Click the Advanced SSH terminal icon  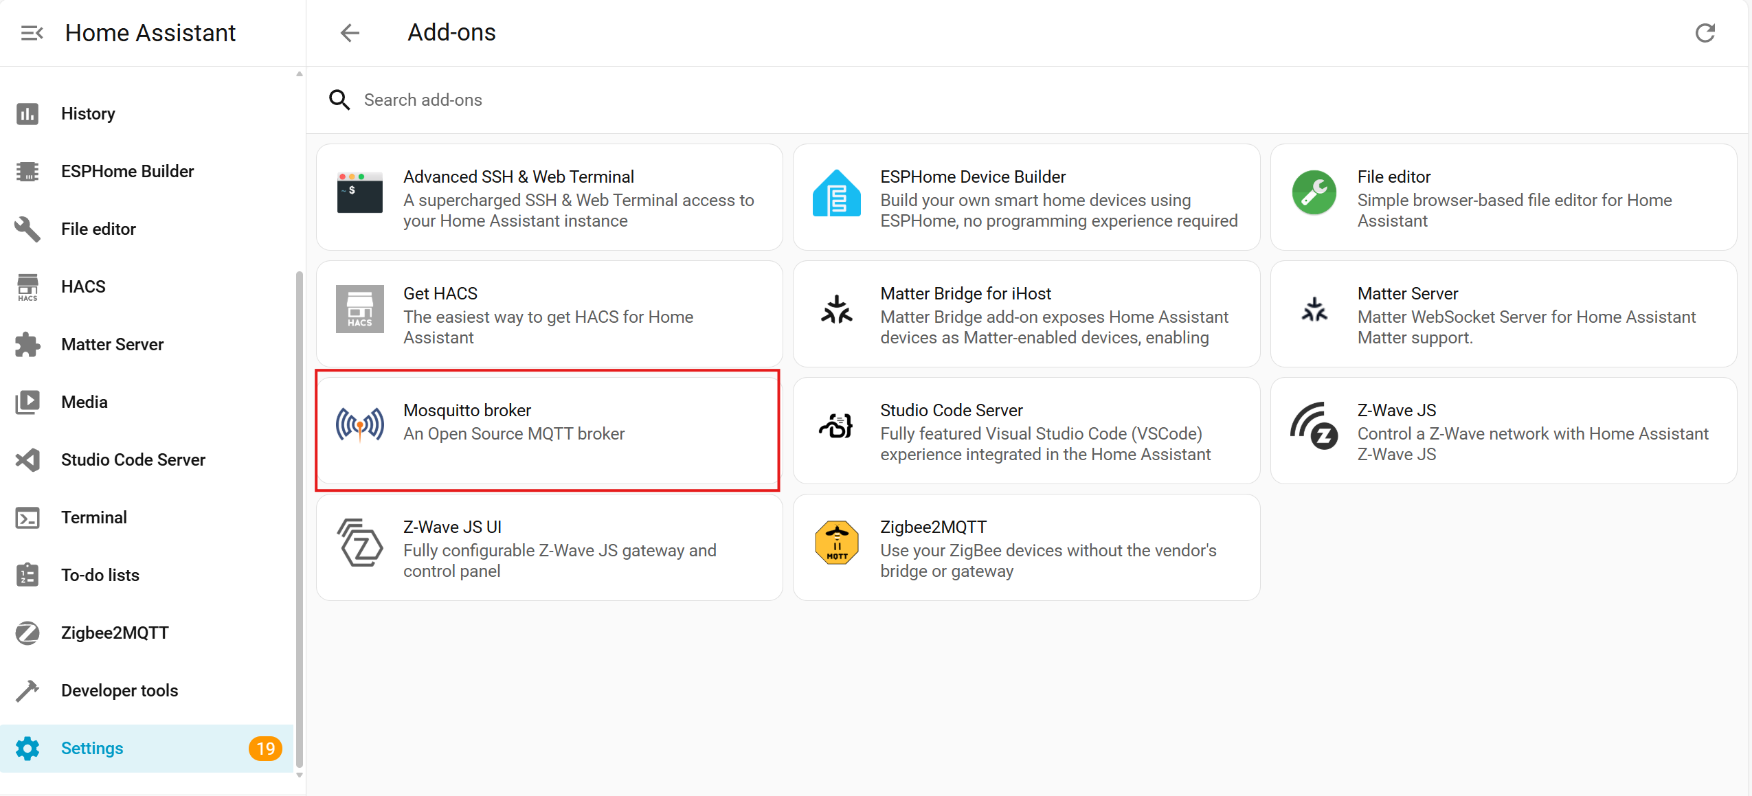tap(359, 193)
